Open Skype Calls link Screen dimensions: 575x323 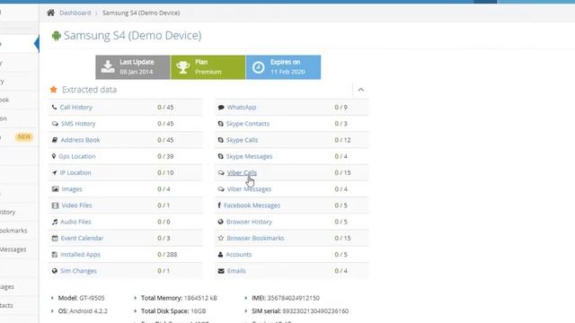coord(242,140)
